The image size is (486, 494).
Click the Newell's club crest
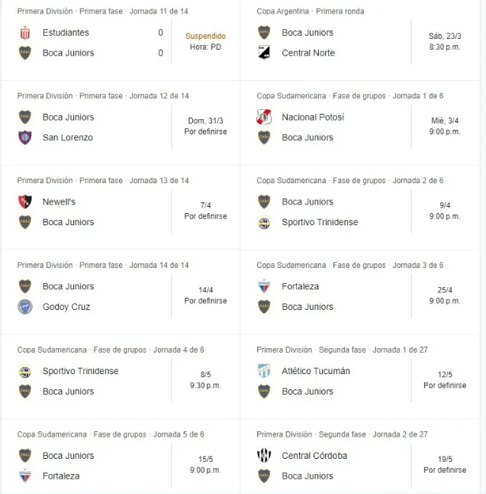pyautogui.click(x=25, y=202)
